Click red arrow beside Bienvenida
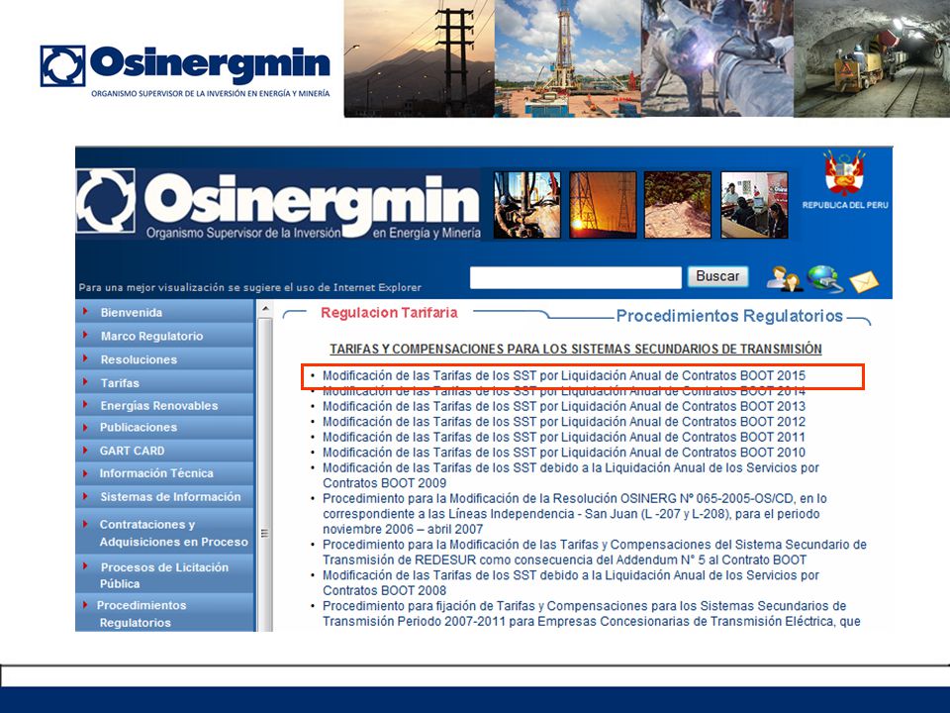The height and width of the screenshot is (713, 950). 85,312
